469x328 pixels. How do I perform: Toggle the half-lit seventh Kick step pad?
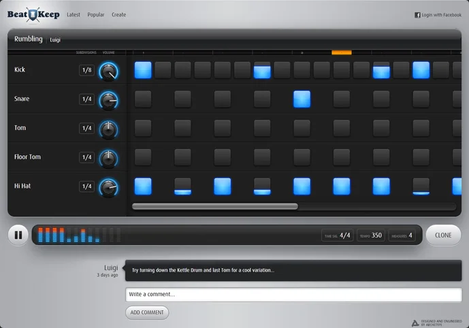(x=262, y=70)
